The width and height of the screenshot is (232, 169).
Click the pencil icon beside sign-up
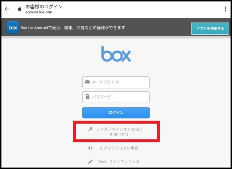click(x=91, y=162)
